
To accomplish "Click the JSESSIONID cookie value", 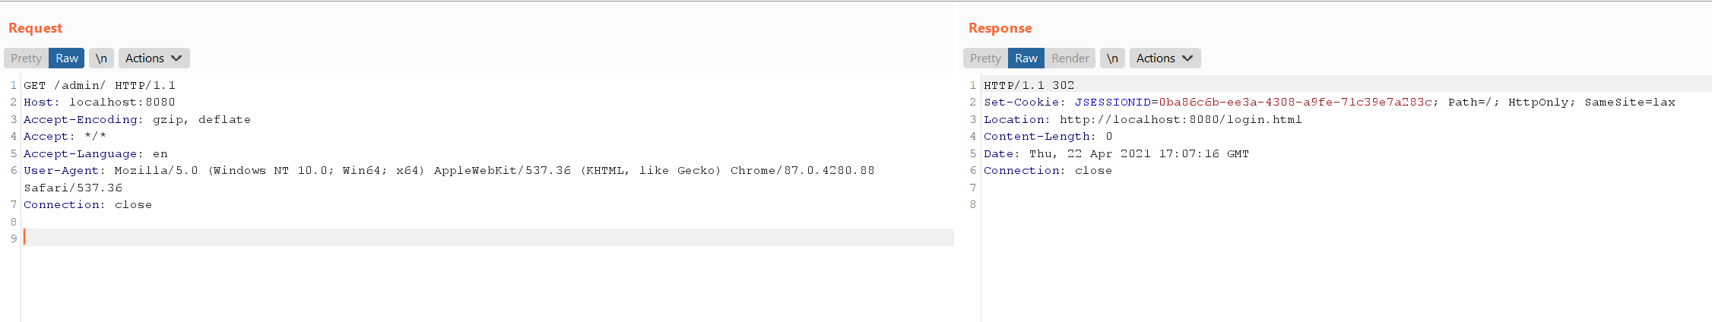I will tap(1295, 102).
